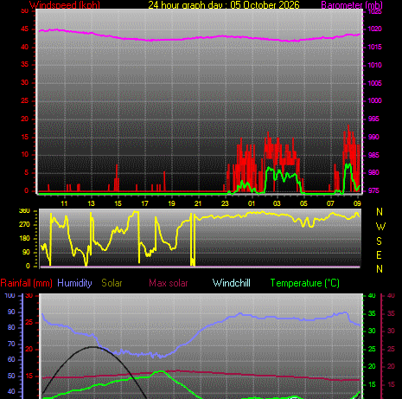Click the hour label '03' on time axis
The width and height of the screenshot is (402, 399).
tap(277, 203)
